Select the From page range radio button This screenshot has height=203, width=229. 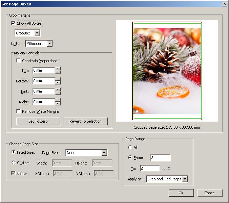point(130,157)
